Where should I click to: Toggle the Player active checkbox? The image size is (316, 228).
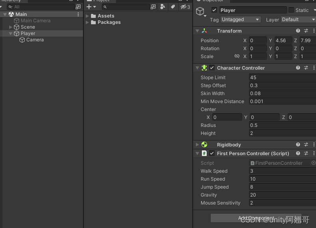[214, 10]
